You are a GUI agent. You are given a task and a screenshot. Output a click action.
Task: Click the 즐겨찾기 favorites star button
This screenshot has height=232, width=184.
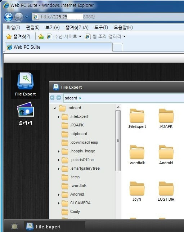click(18, 36)
